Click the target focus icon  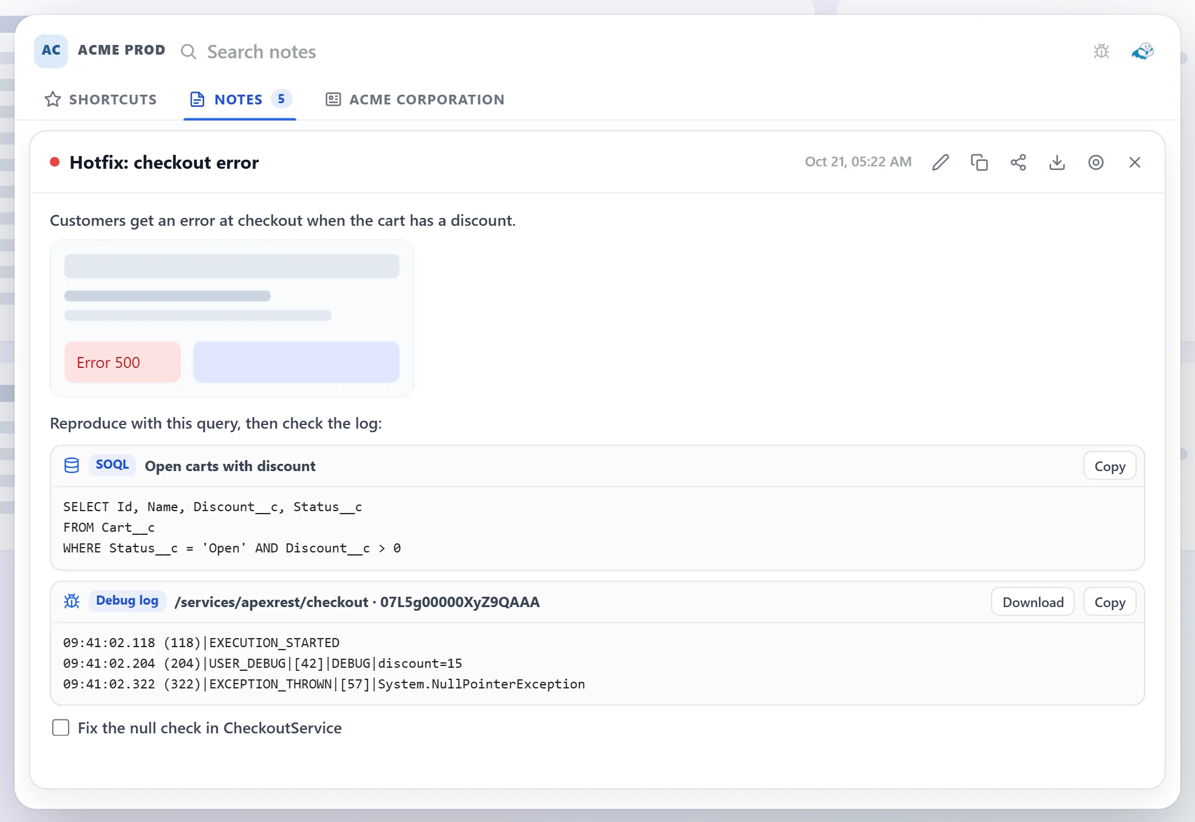(x=1096, y=162)
